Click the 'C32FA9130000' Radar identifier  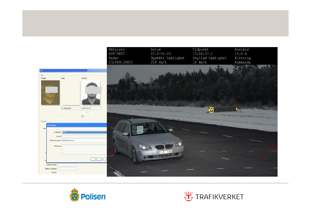click(x=121, y=63)
